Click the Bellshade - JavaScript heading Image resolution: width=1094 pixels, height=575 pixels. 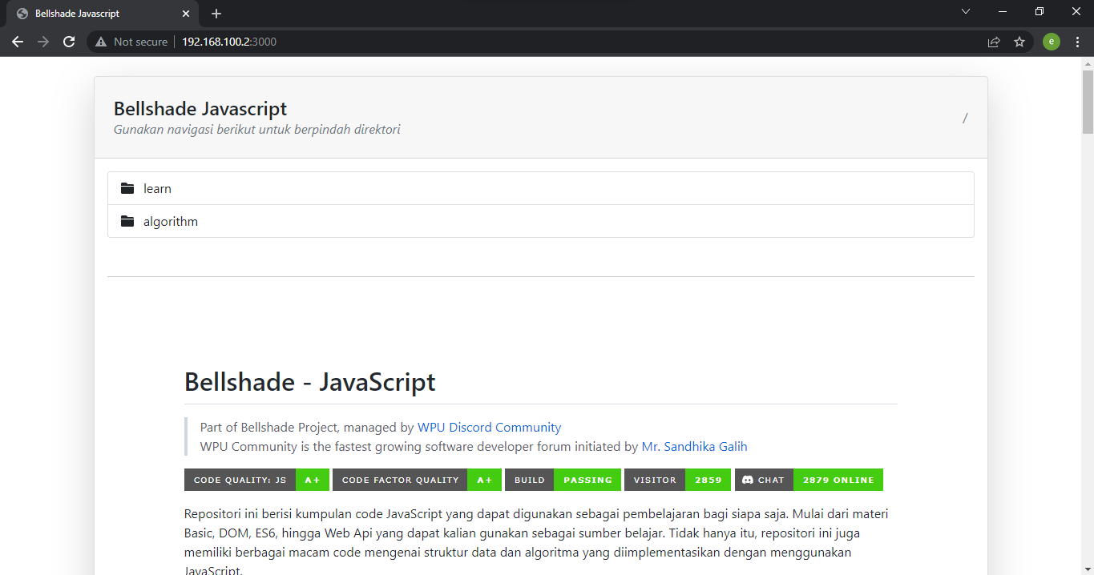point(310,382)
